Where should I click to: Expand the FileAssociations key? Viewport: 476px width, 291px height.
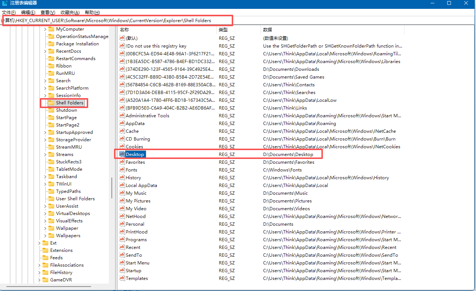pyautogui.click(x=39, y=265)
